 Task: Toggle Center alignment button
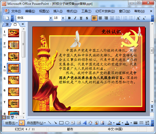coord(100,18)
